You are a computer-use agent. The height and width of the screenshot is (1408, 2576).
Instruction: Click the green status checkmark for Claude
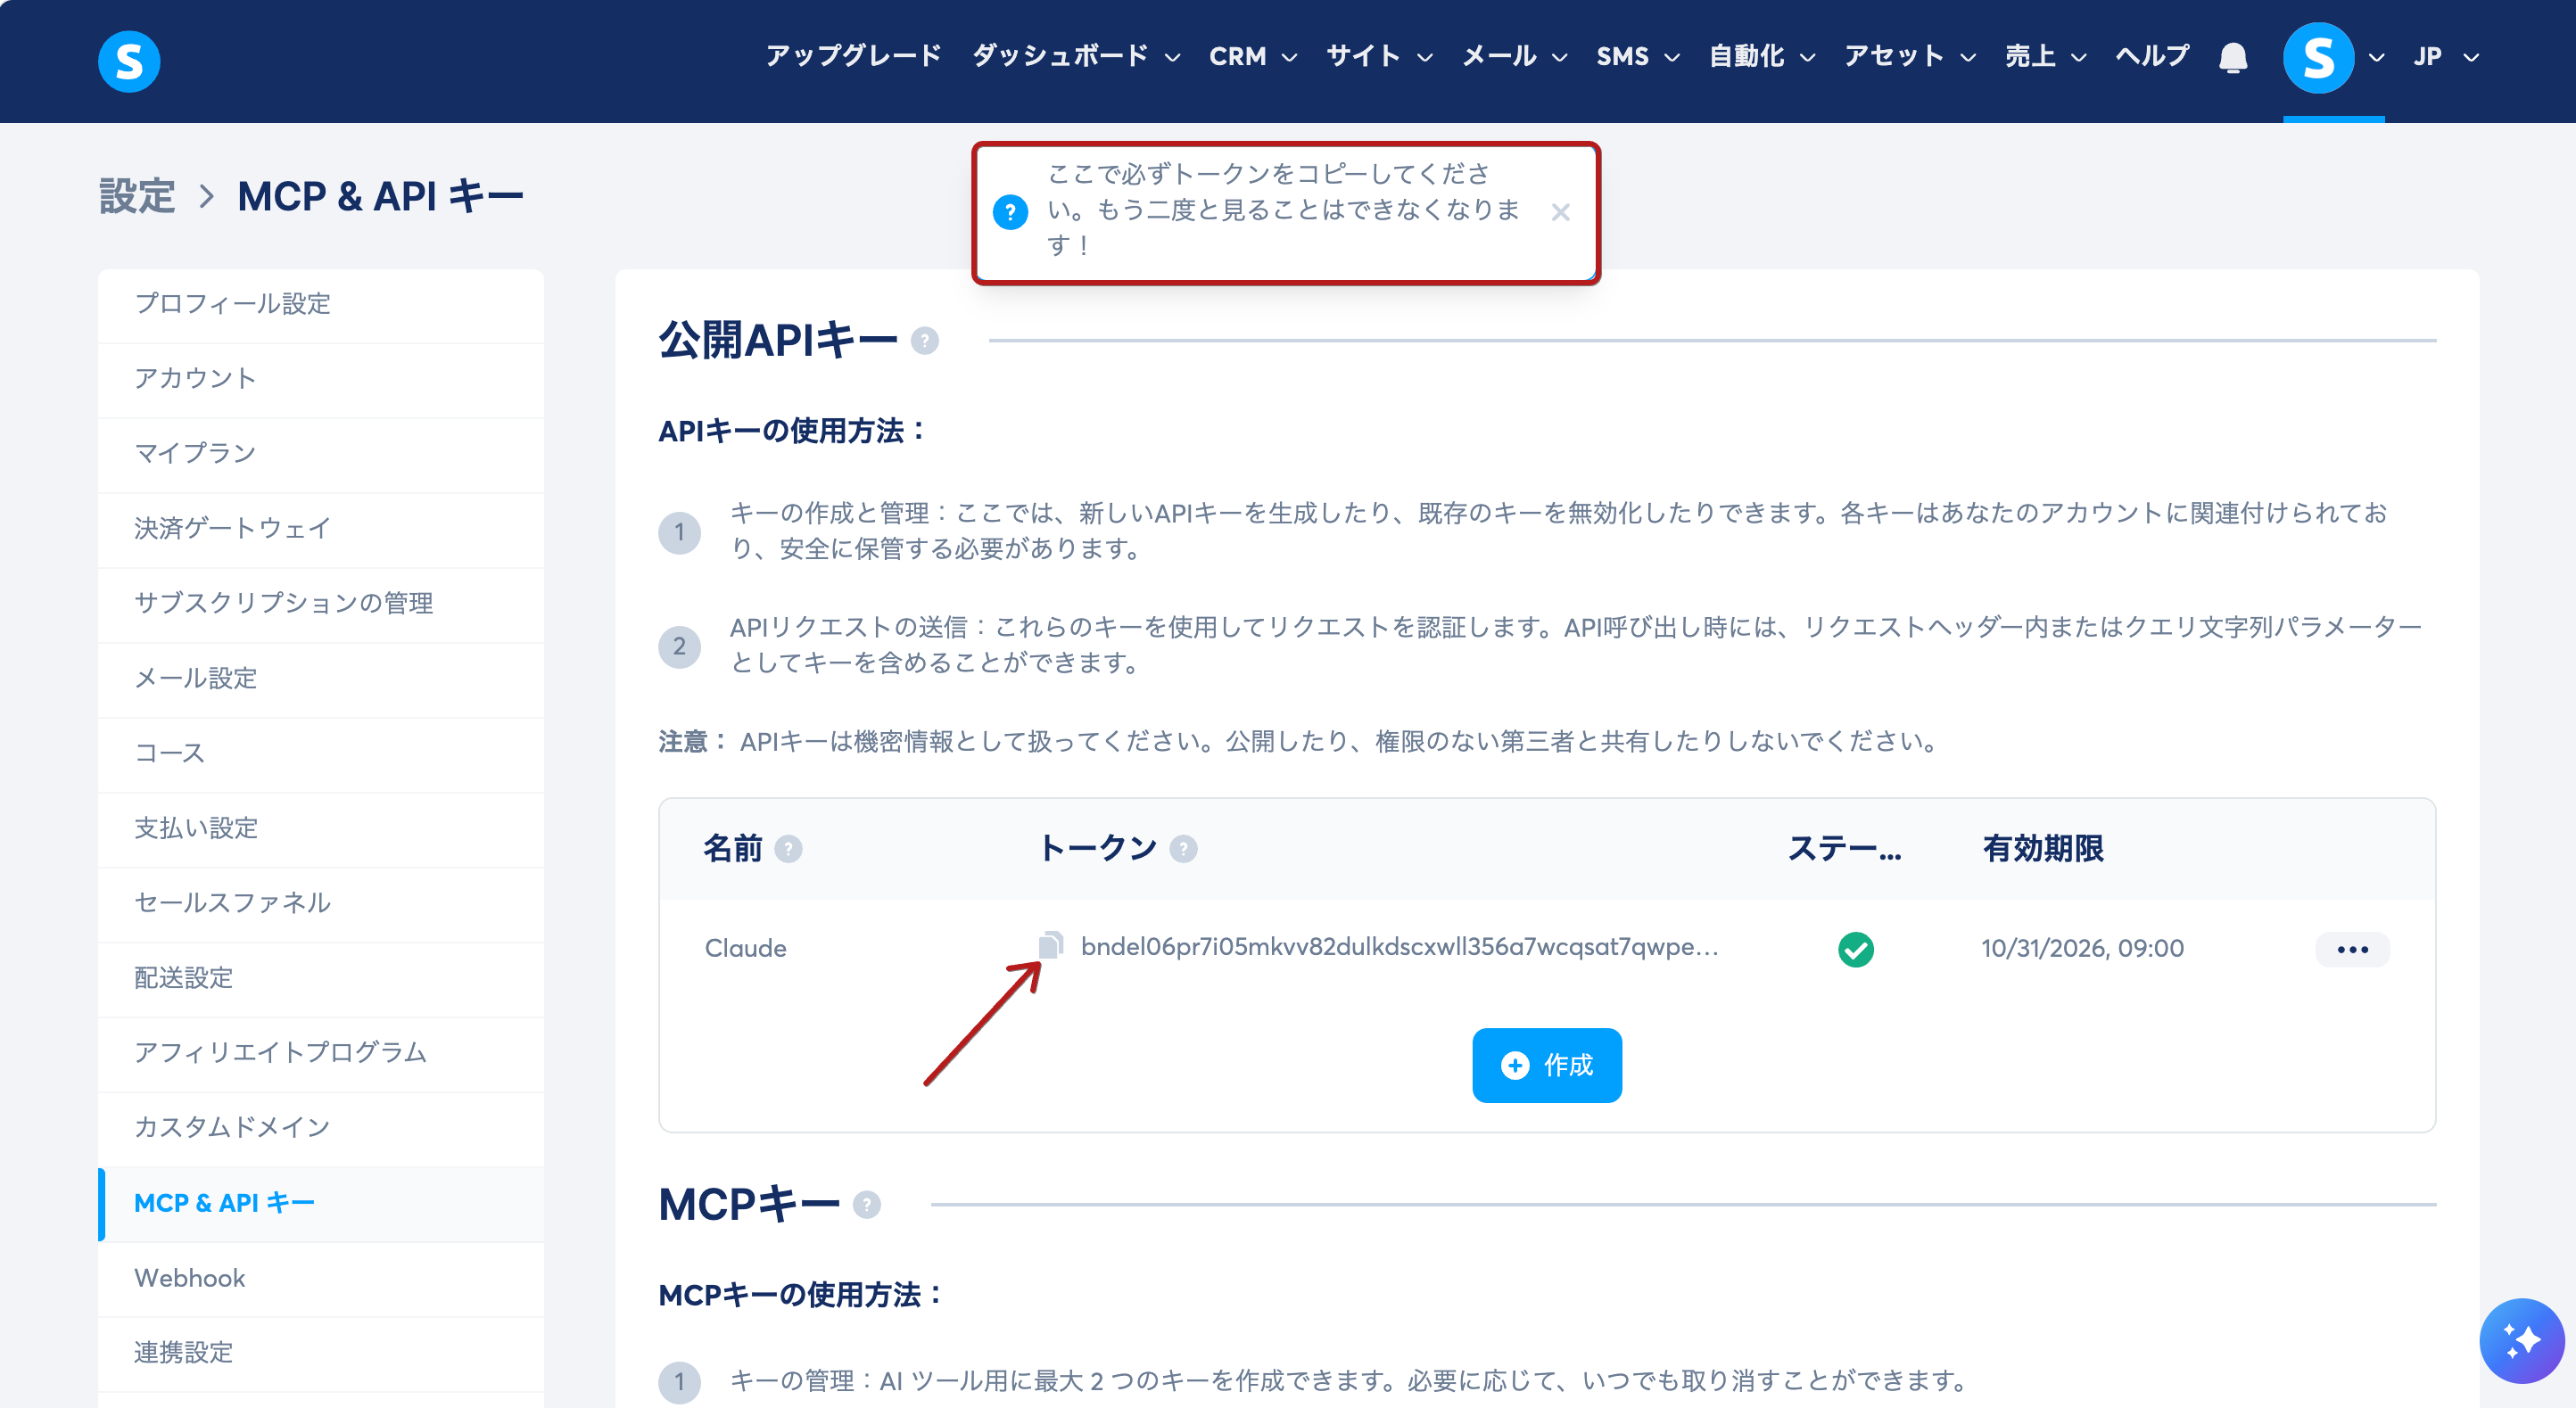[x=1856, y=949]
